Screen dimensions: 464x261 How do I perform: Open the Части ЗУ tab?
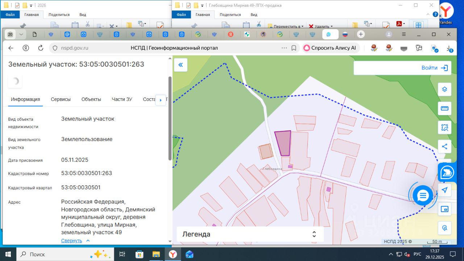[x=122, y=99]
